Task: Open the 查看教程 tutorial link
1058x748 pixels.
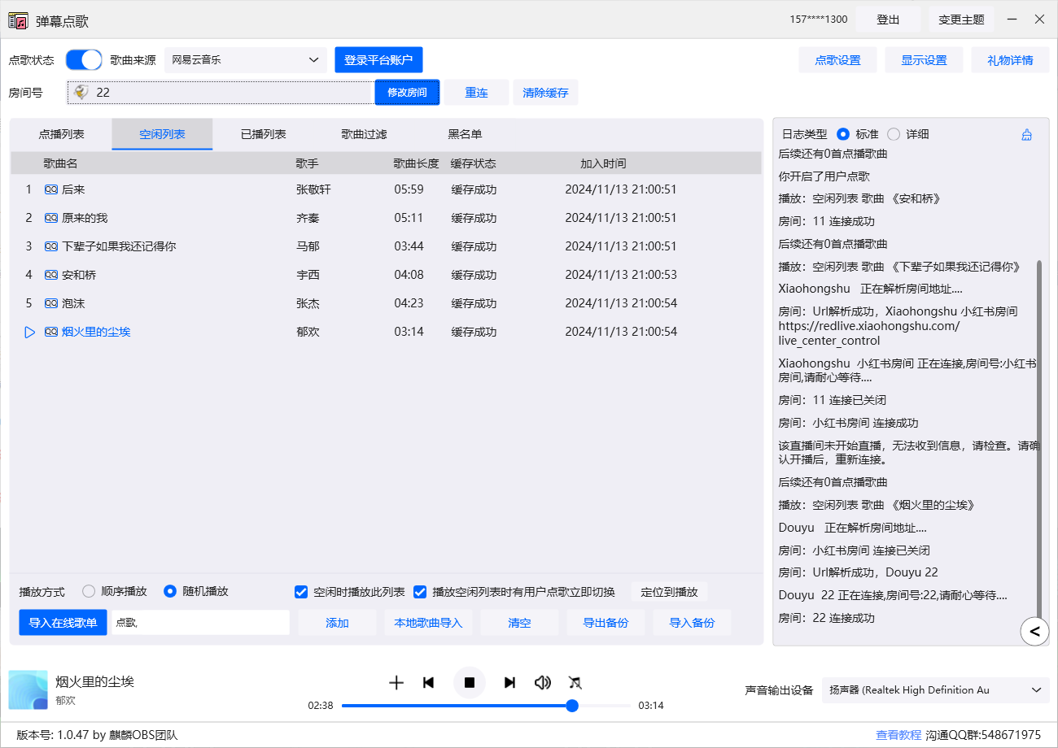Action: (898, 734)
